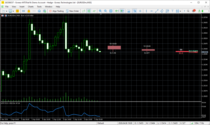
Task: Click the depth of market chart icon
Action: [x=6, y=16]
